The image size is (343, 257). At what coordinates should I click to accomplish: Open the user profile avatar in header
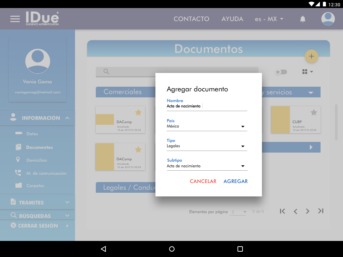(328, 19)
